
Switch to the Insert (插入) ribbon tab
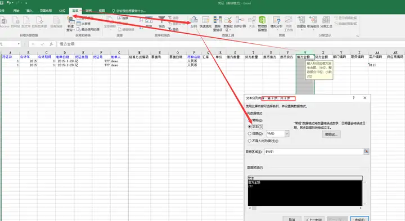(29, 11)
